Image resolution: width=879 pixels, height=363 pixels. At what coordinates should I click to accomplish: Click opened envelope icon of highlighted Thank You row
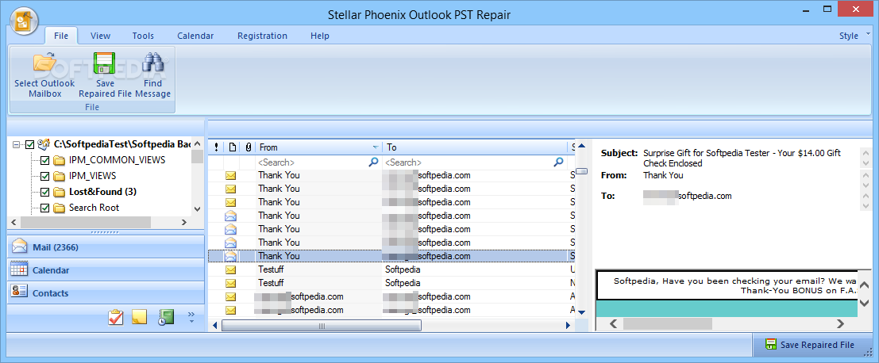[230, 256]
